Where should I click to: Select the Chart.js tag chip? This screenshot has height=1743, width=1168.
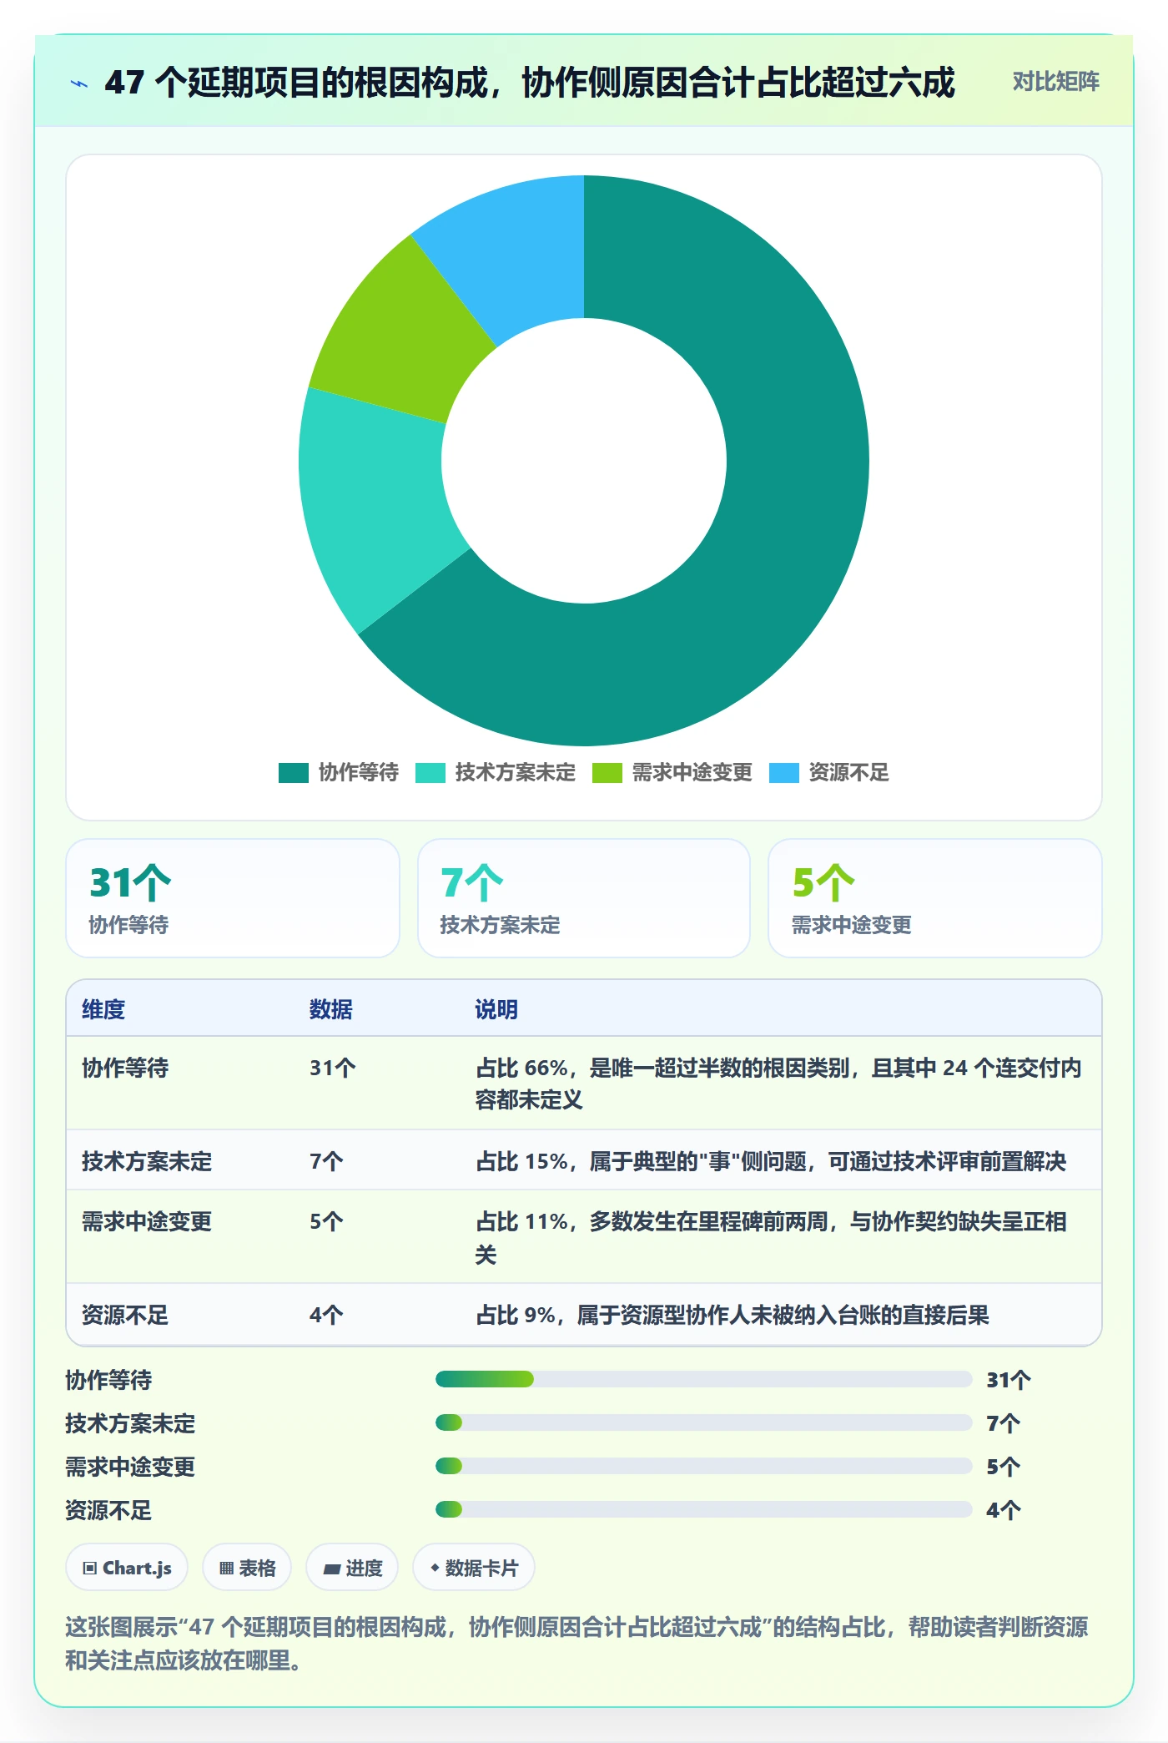pos(127,1568)
